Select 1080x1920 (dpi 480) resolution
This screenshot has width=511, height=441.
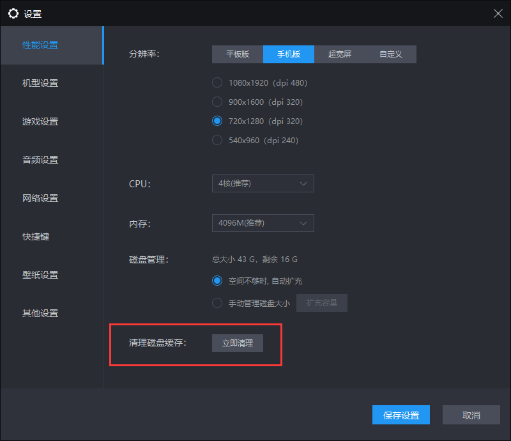point(217,82)
